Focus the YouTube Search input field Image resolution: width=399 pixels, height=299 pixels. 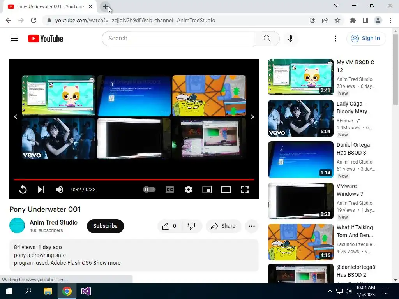point(178,39)
